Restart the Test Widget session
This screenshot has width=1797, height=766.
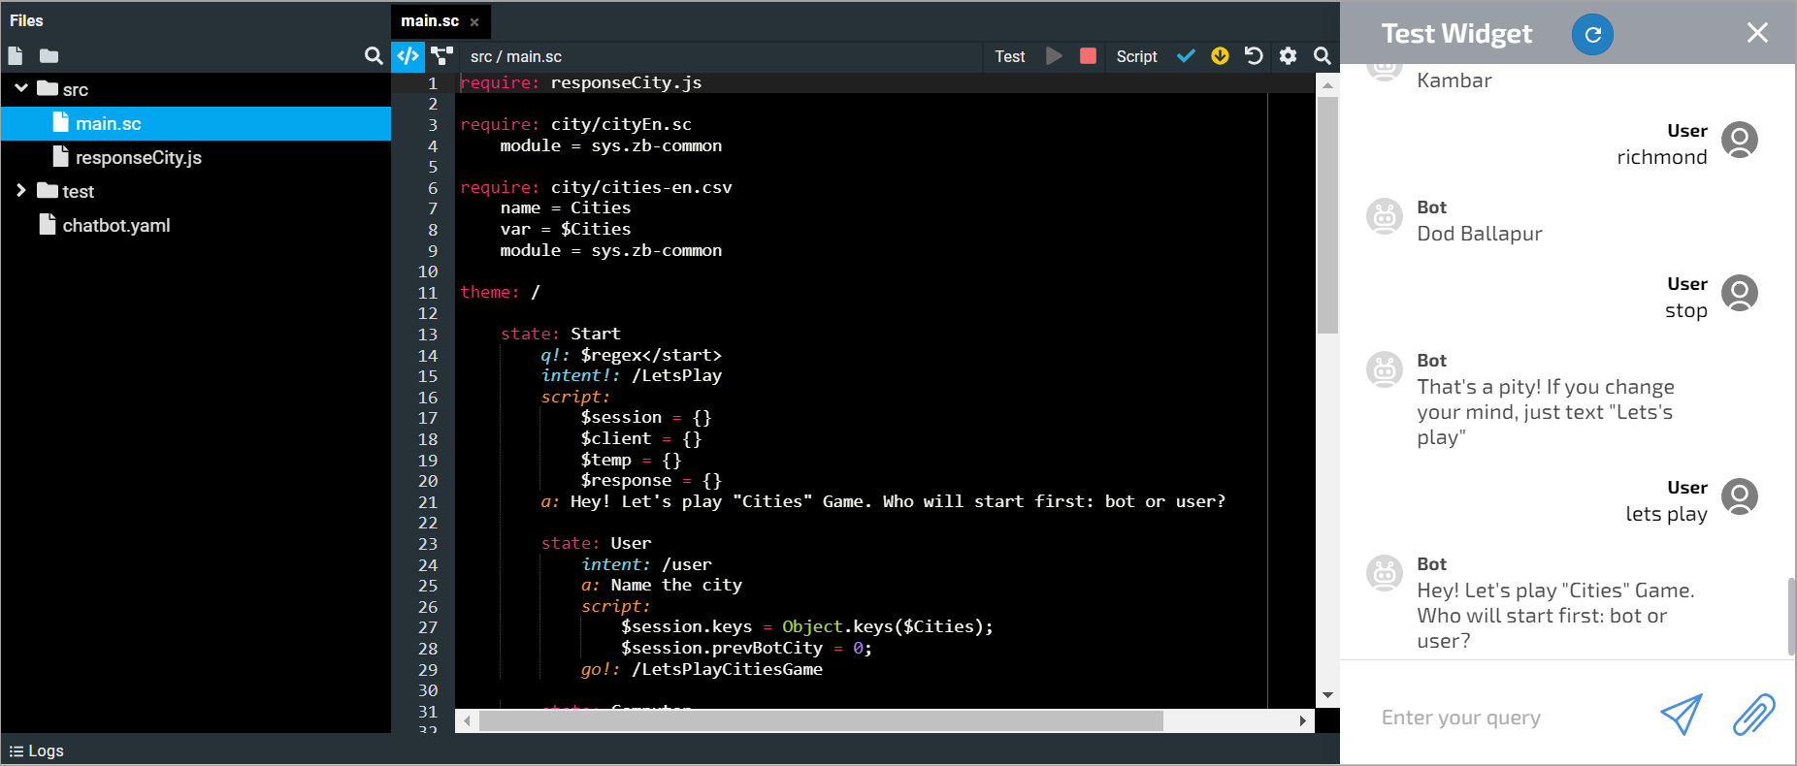1592,35
